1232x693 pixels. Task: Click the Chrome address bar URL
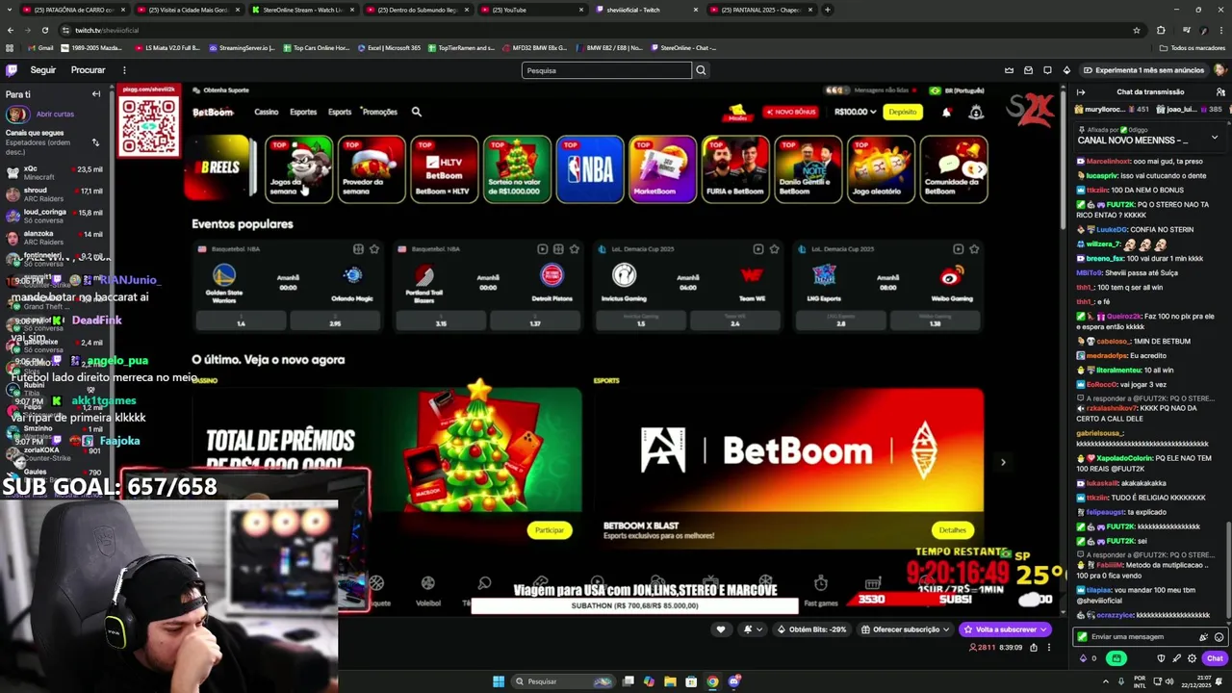(106, 30)
